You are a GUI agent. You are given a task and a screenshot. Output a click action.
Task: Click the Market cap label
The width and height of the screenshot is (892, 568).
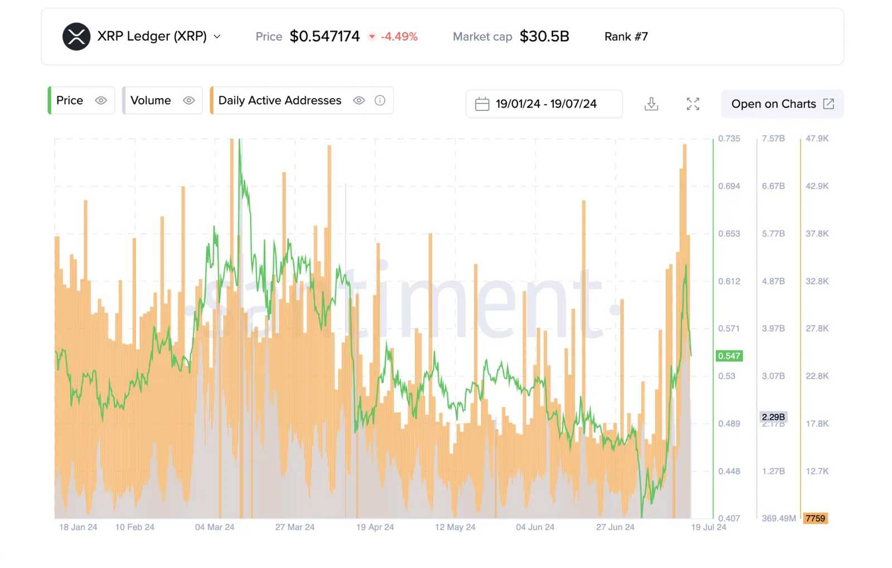pyautogui.click(x=482, y=37)
